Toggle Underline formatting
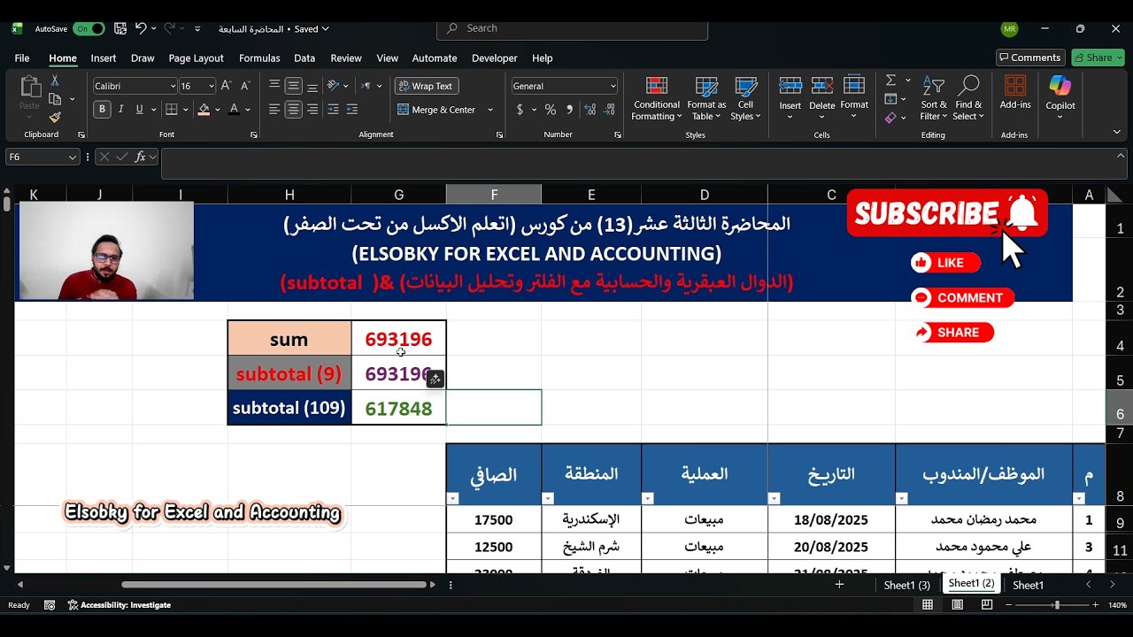Image resolution: width=1133 pixels, height=637 pixels. 140,110
